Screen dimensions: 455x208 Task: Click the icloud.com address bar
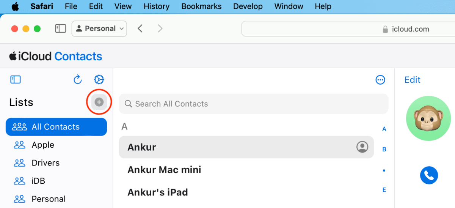click(x=348, y=29)
